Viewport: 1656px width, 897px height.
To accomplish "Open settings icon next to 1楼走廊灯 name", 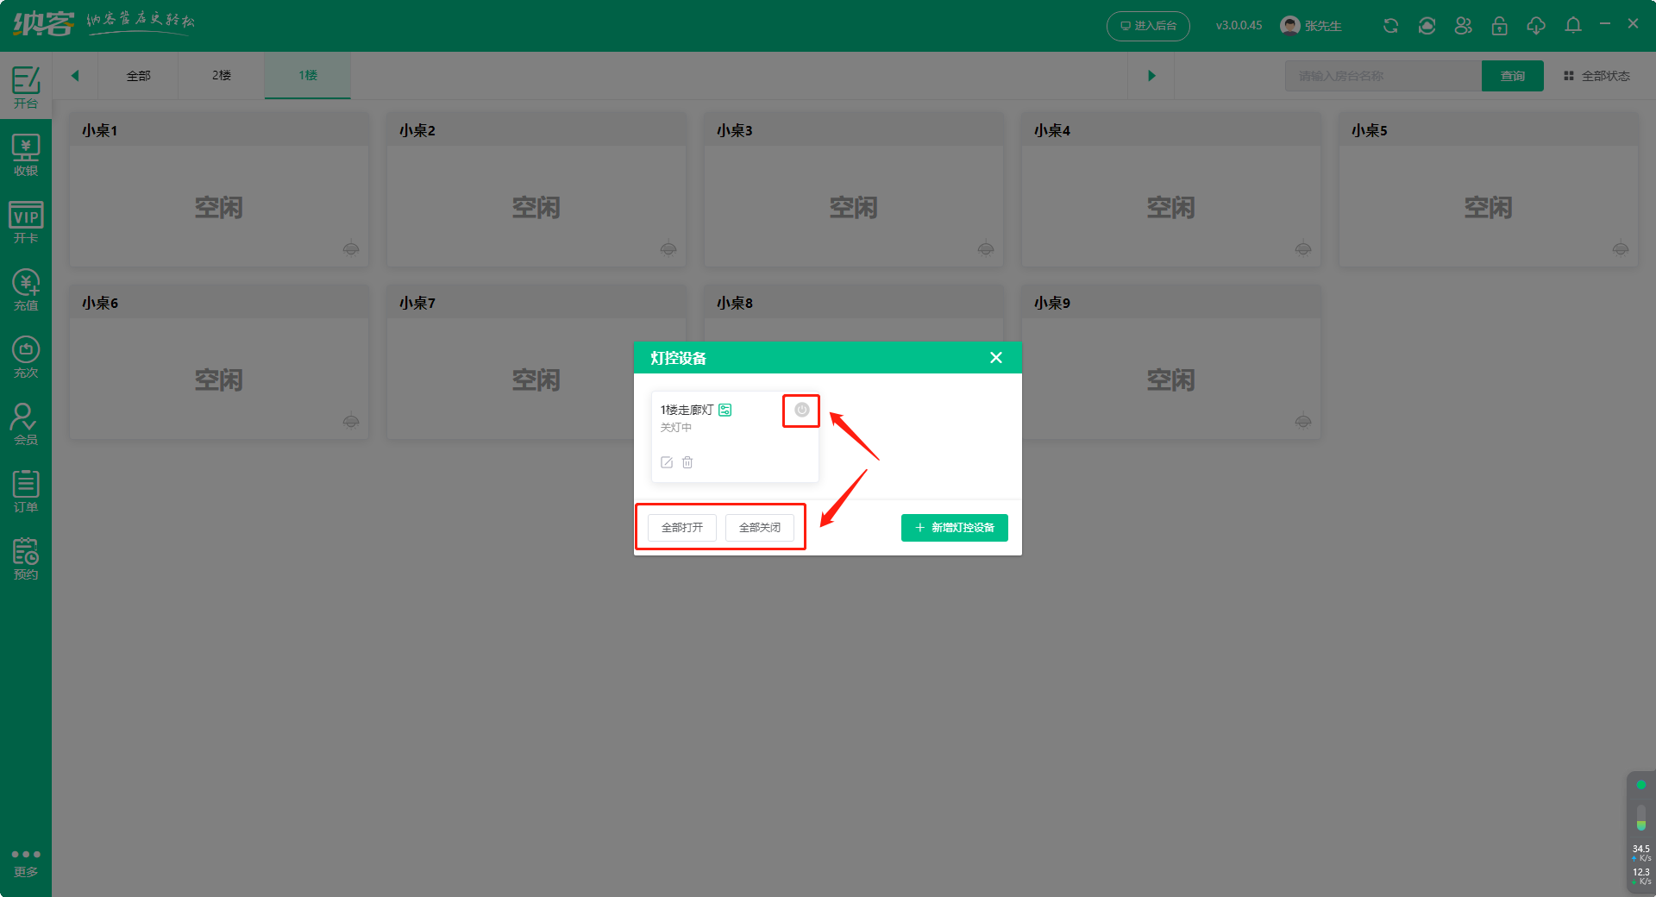I will pos(725,410).
